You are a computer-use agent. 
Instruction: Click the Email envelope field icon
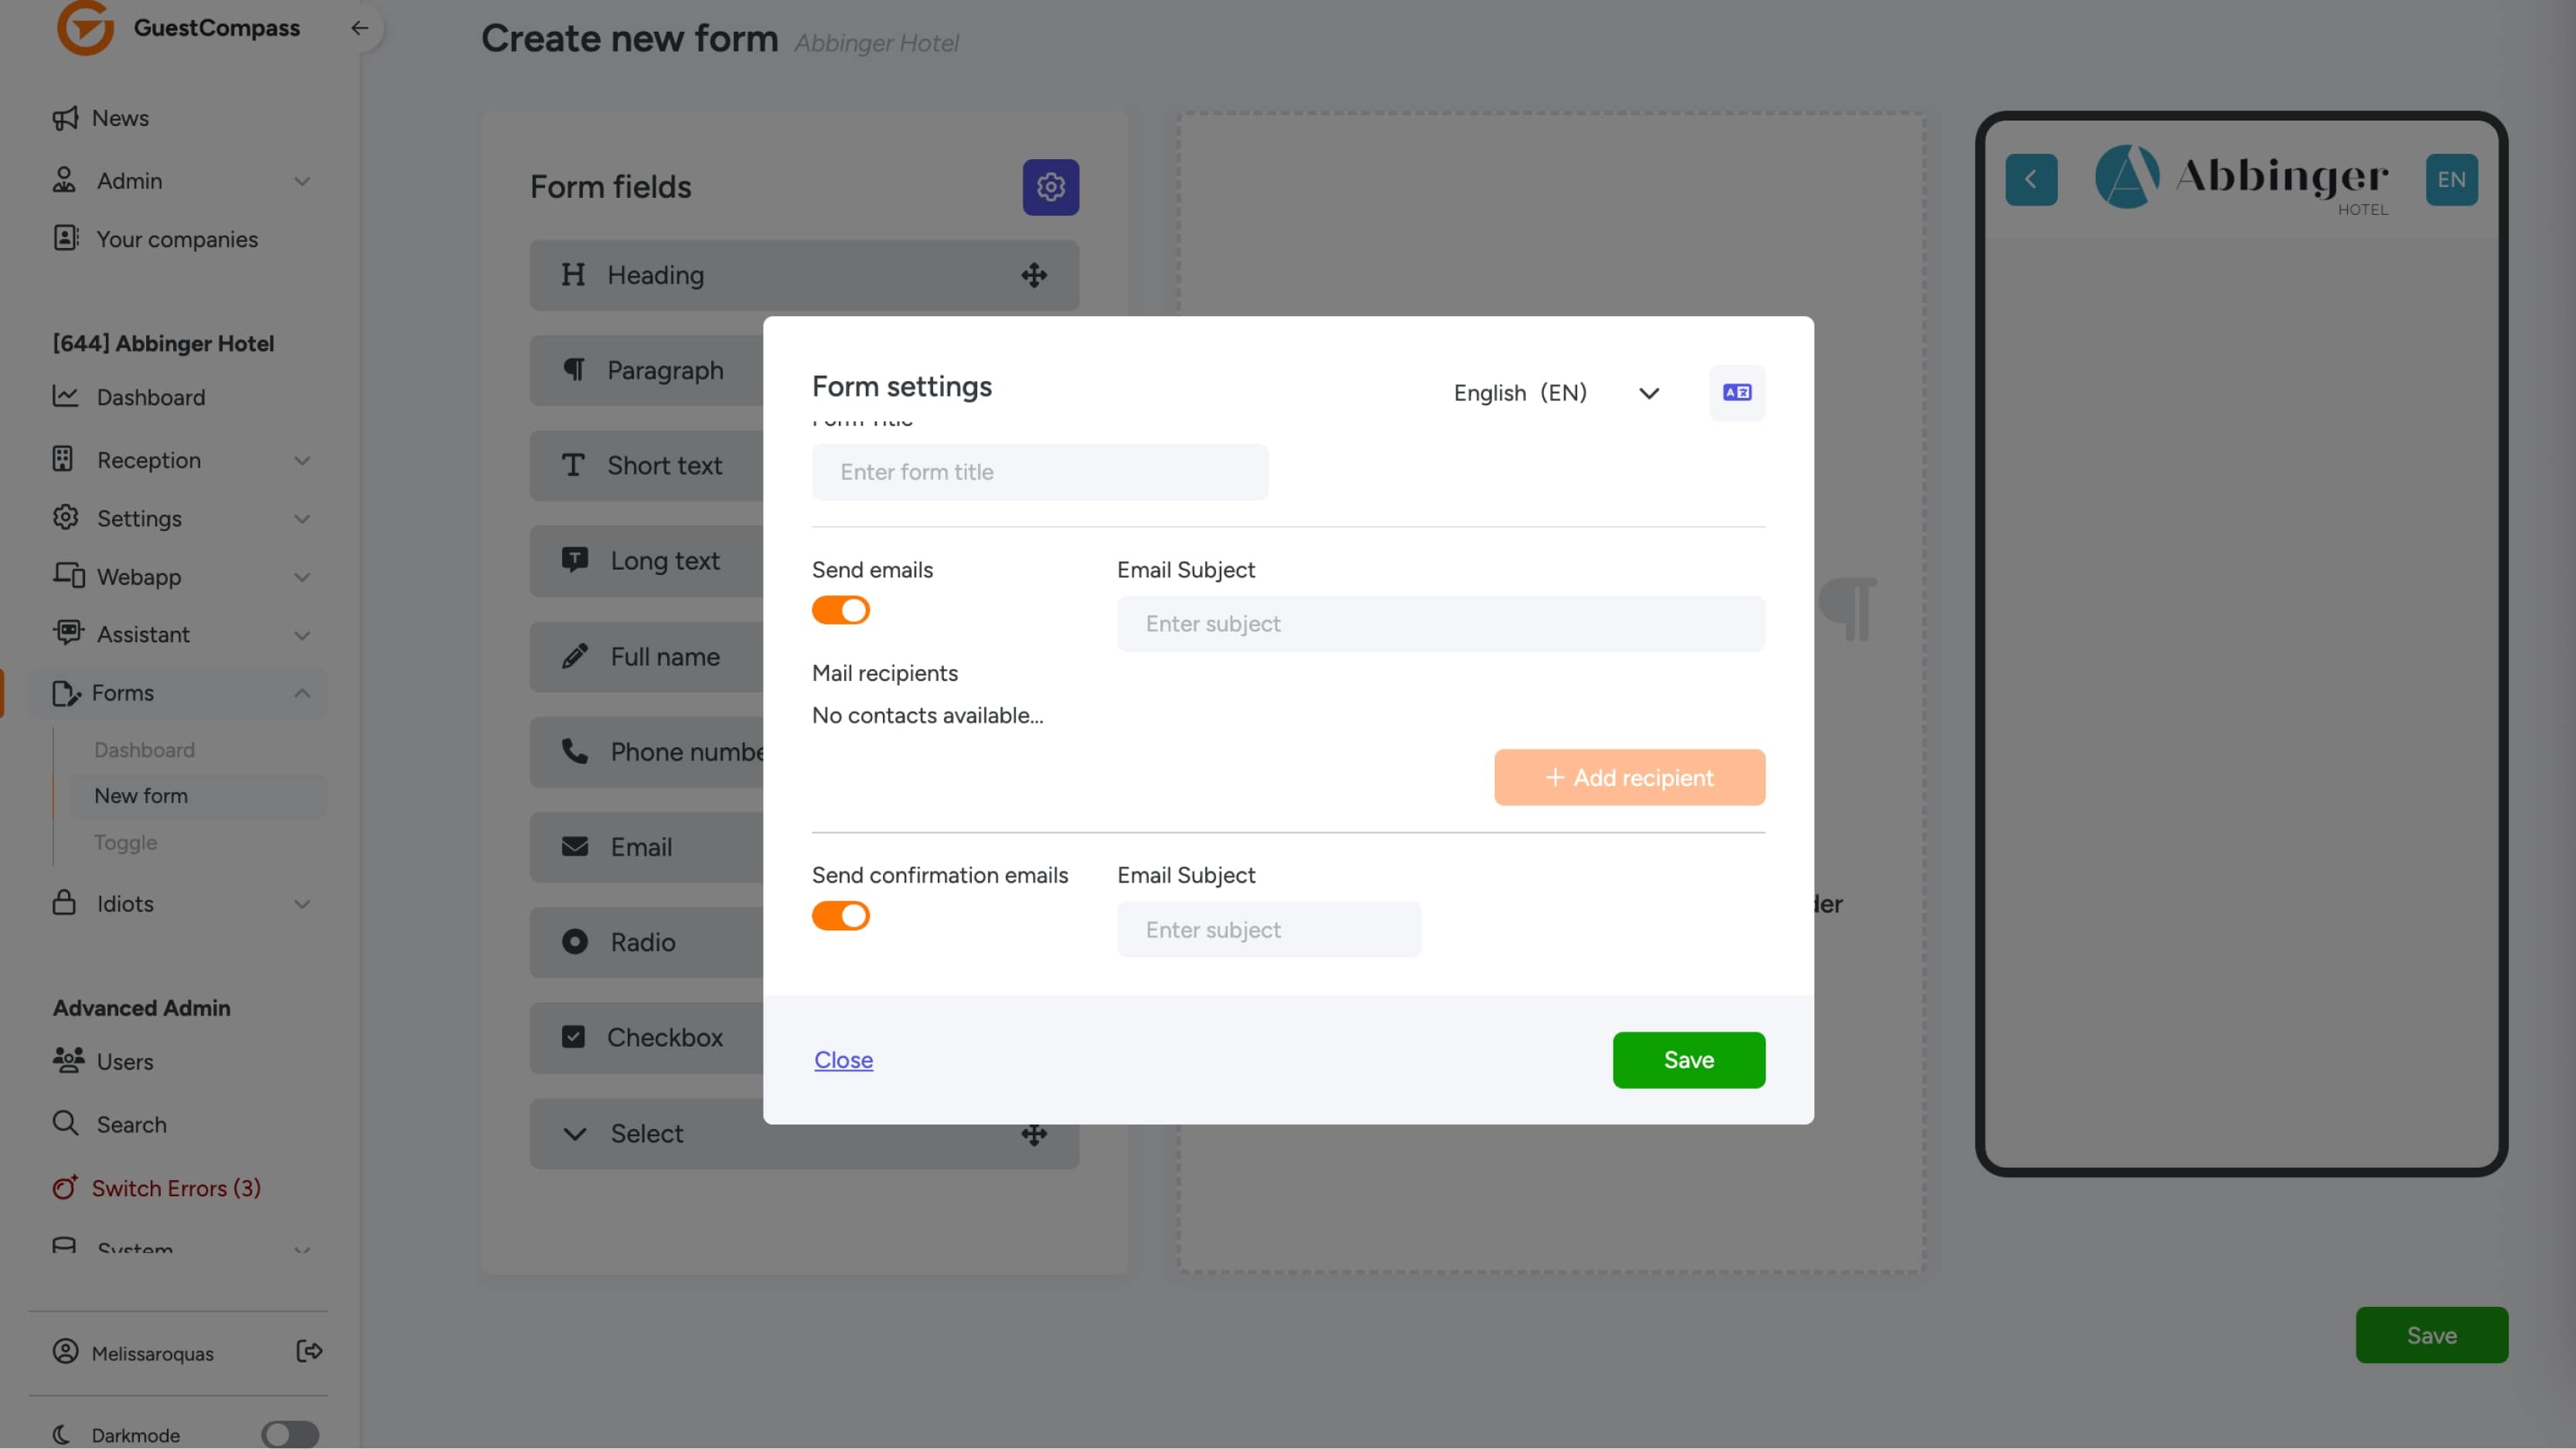coord(575,848)
